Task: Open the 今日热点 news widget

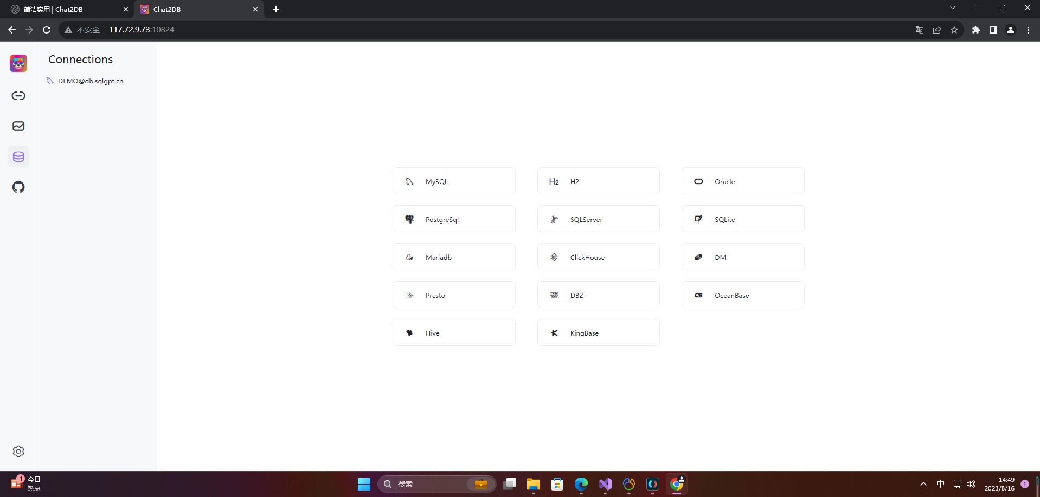Action: (26, 484)
